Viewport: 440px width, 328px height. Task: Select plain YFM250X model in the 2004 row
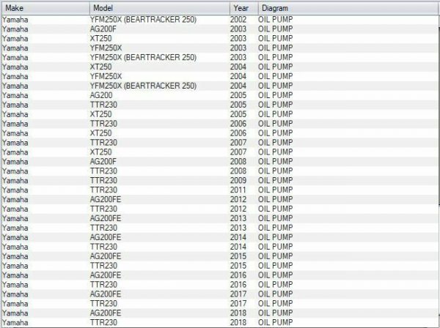point(106,76)
